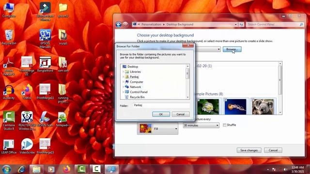
Task: Select the jellyfish wallpaper thumbnail
Action: pyautogui.click(x=235, y=106)
